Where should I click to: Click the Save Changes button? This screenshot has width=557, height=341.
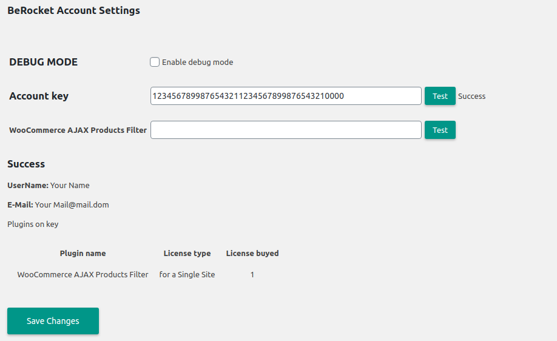coord(53,321)
